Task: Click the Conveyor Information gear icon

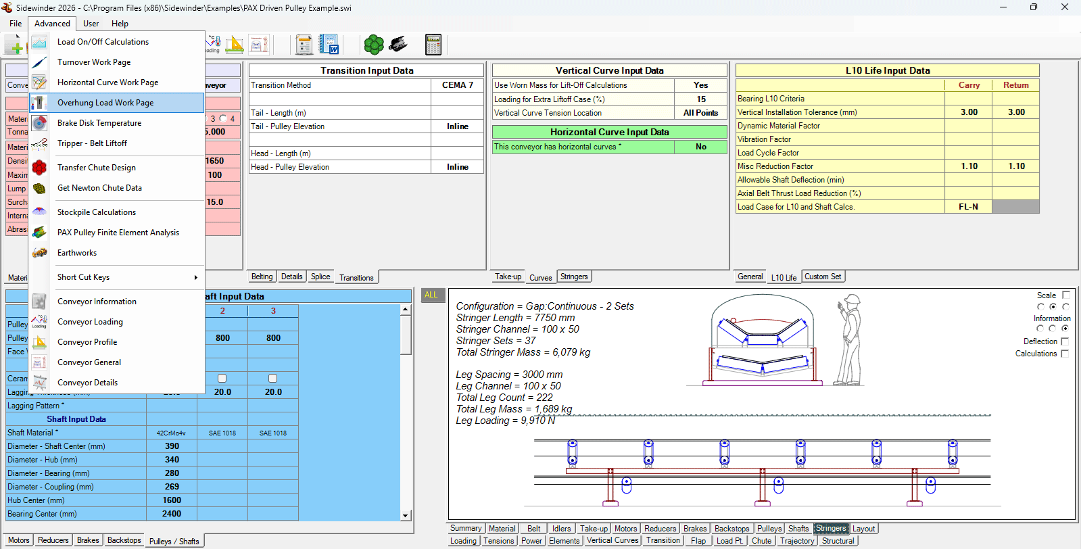Action: coord(39,302)
